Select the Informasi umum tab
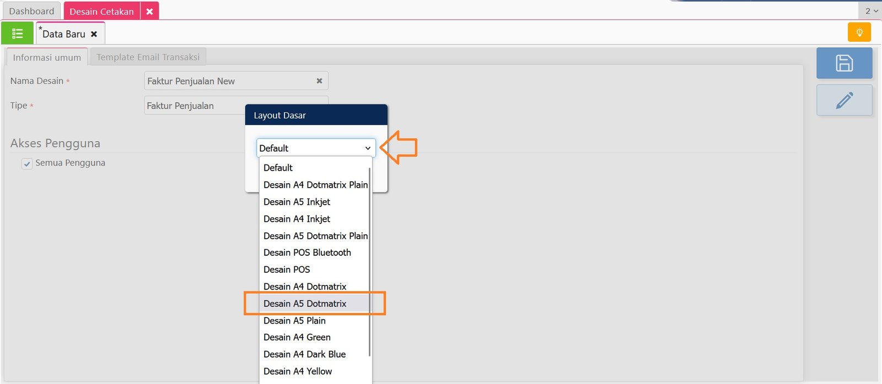Image resolution: width=882 pixels, height=384 pixels. pyautogui.click(x=47, y=57)
